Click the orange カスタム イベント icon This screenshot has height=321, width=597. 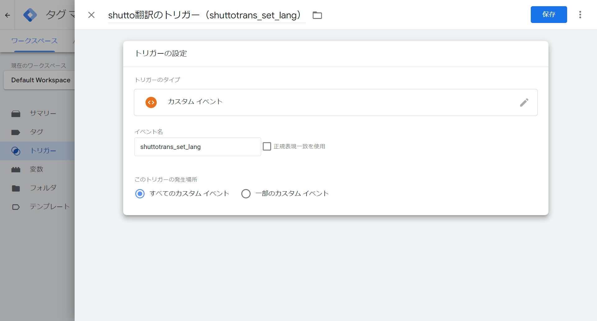(151, 102)
